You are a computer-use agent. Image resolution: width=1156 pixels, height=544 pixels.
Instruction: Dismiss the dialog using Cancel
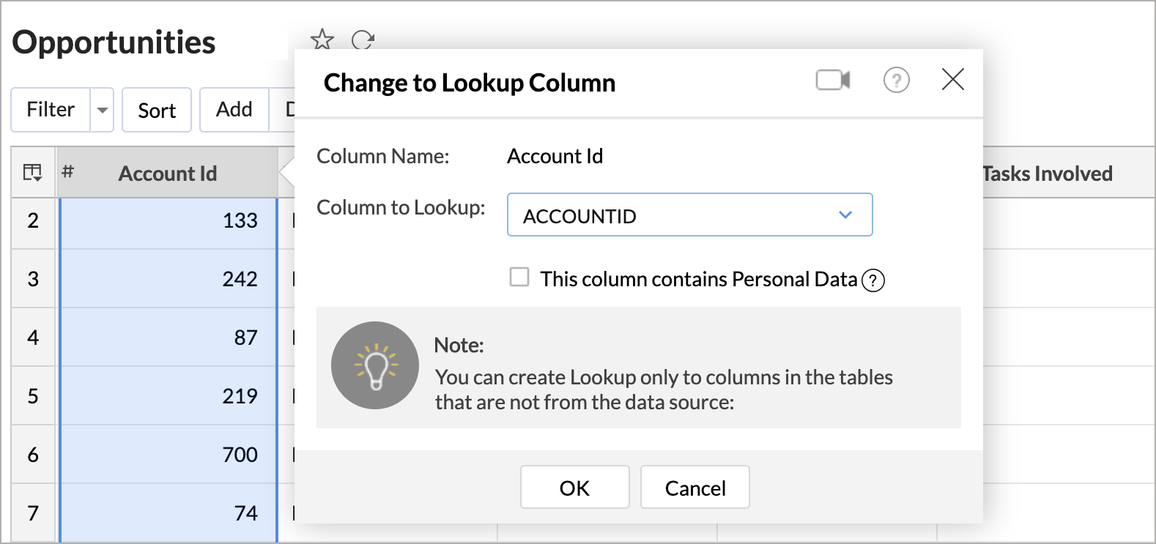tap(694, 487)
